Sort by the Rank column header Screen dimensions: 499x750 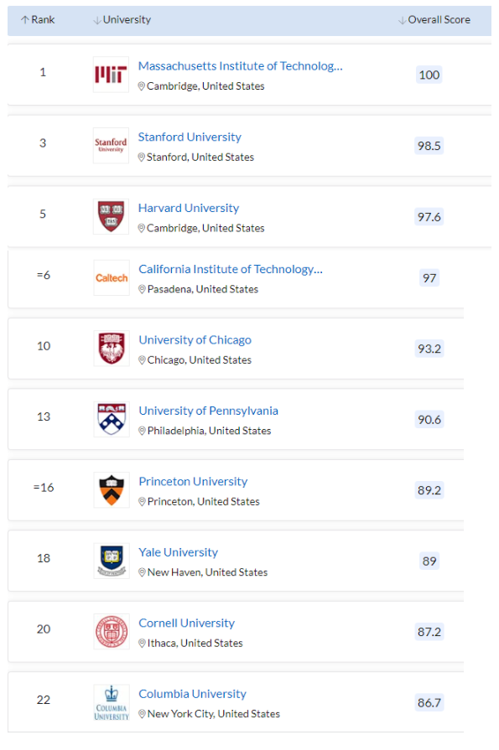point(38,19)
